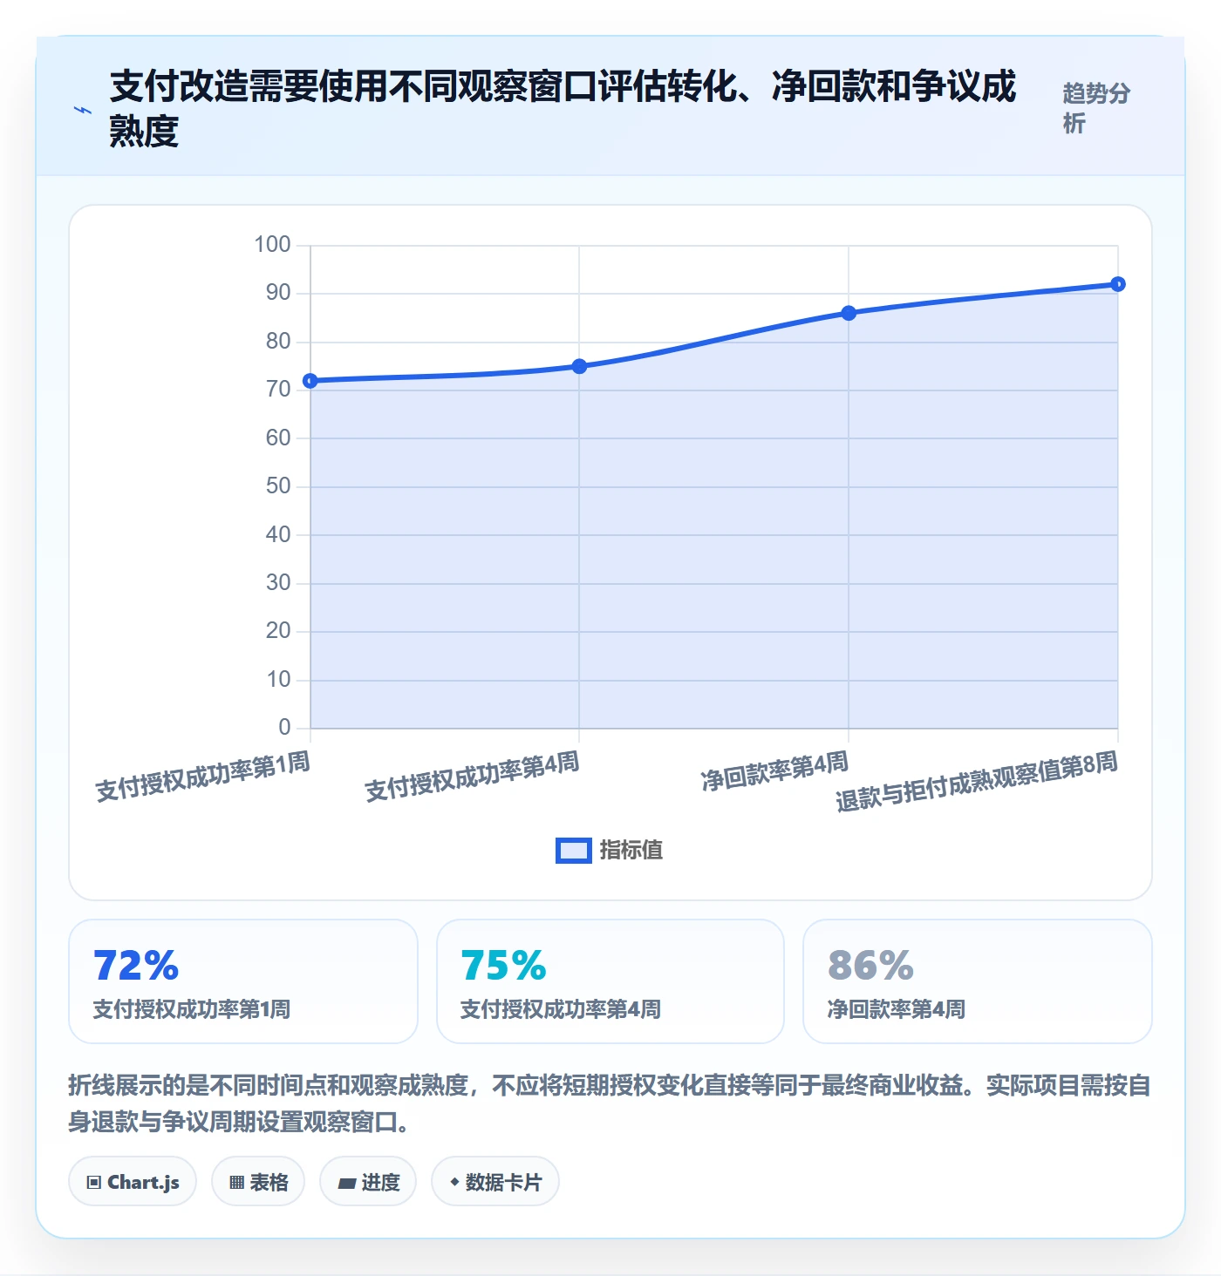The height and width of the screenshot is (1276, 1221).
Task: Click the data point for 净回款率第4周
Action: coord(849,313)
